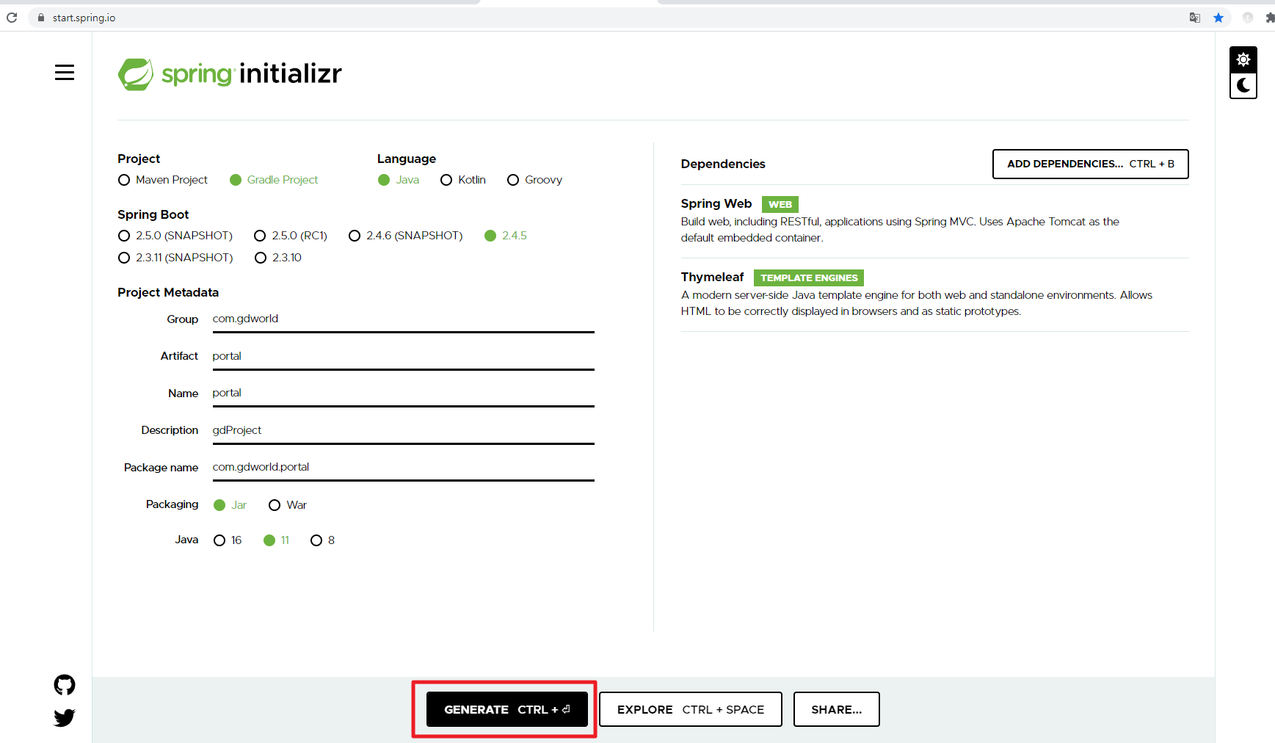This screenshot has width=1275, height=743.
Task: Click the Spring Web dependency title
Action: pos(716,203)
